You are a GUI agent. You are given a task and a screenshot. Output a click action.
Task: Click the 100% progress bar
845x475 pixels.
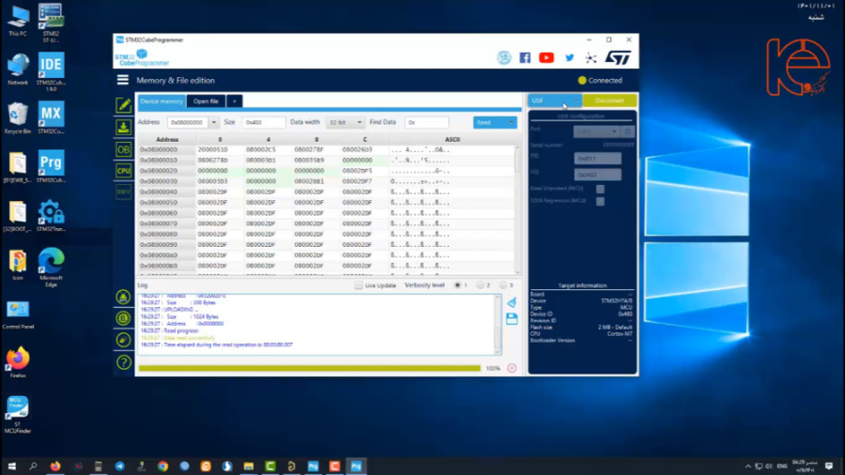coord(309,368)
